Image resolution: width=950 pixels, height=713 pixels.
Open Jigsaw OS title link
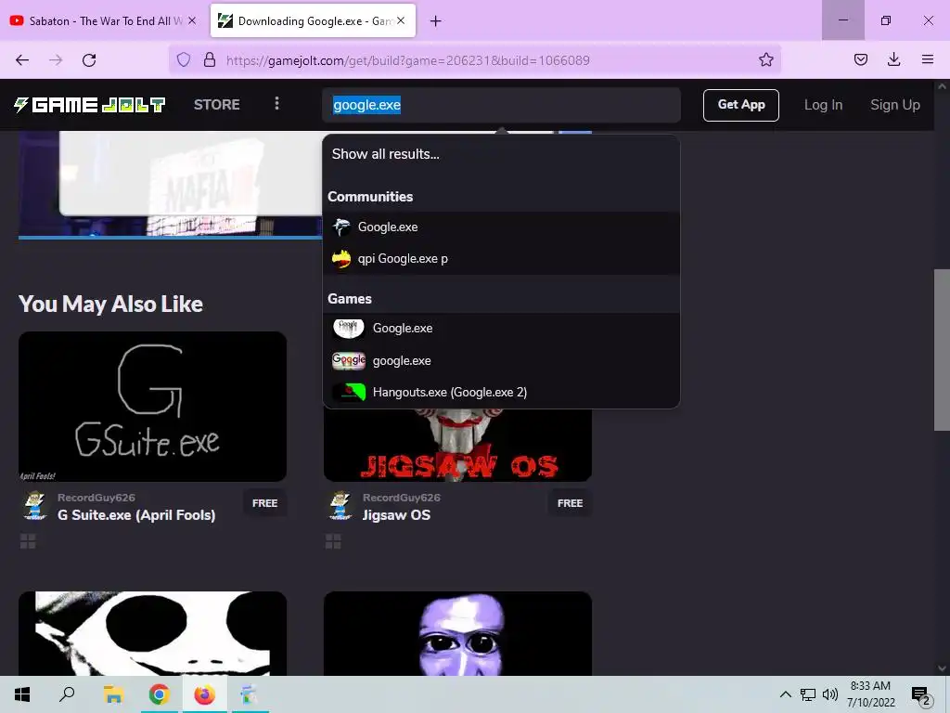tap(396, 514)
